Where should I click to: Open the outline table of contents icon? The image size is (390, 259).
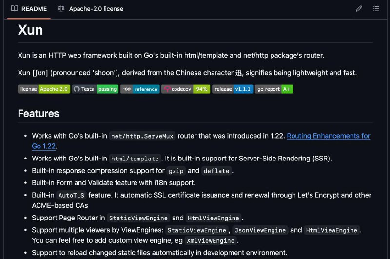pyautogui.click(x=376, y=9)
